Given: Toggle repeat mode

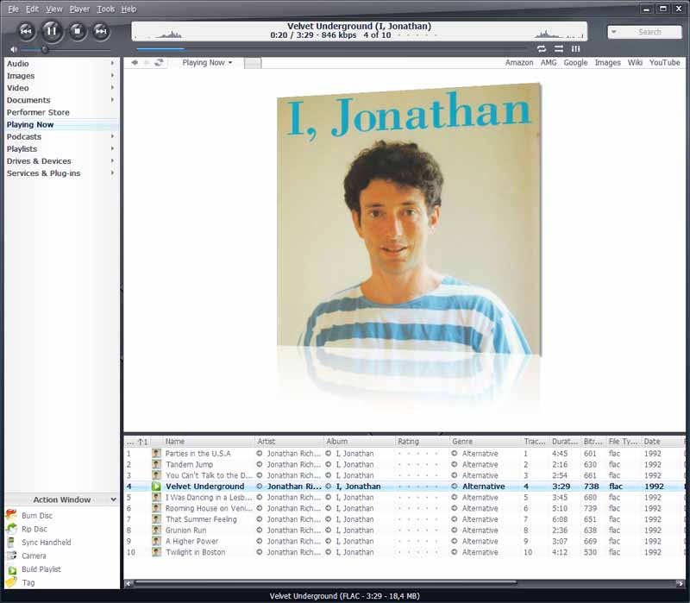Looking at the screenshot, I should (x=542, y=49).
